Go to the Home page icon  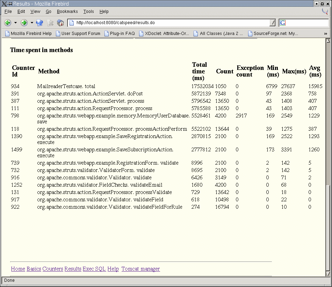[60, 23]
